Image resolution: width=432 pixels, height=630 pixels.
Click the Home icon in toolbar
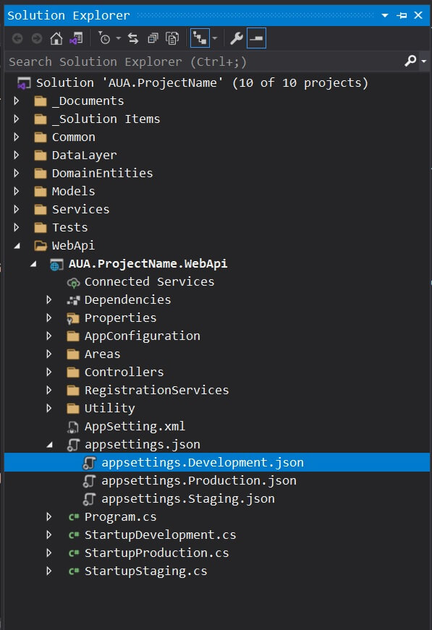[x=56, y=38]
